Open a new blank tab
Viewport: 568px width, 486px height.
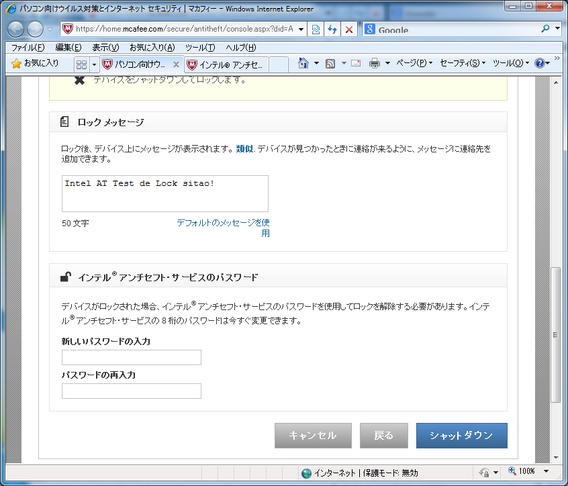(279, 65)
